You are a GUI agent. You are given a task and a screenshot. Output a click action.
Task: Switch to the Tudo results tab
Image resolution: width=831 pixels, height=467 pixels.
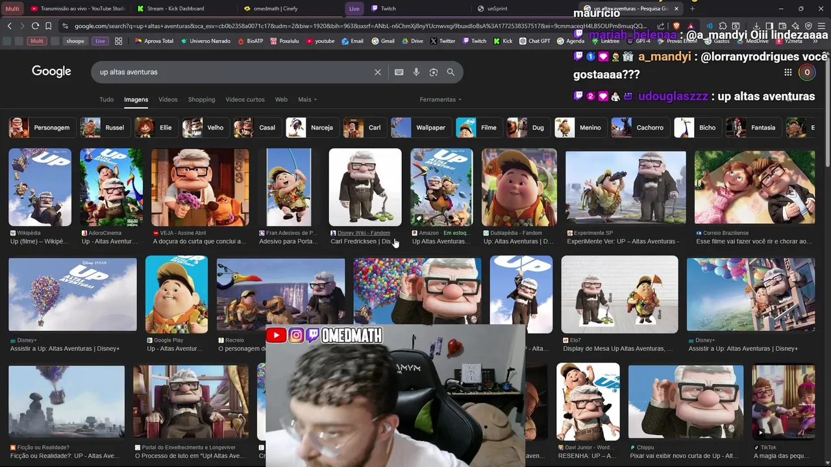(106, 99)
